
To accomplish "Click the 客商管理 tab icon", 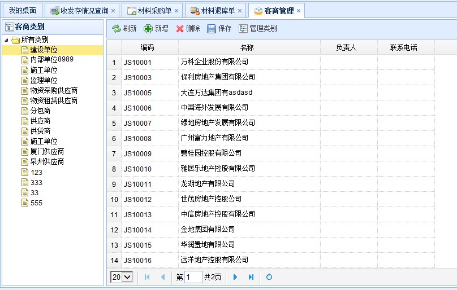I will [x=258, y=11].
